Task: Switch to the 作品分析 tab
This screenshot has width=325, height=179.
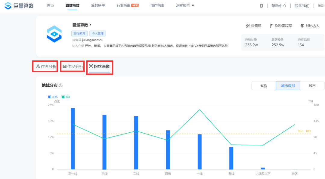Action: click(72, 66)
